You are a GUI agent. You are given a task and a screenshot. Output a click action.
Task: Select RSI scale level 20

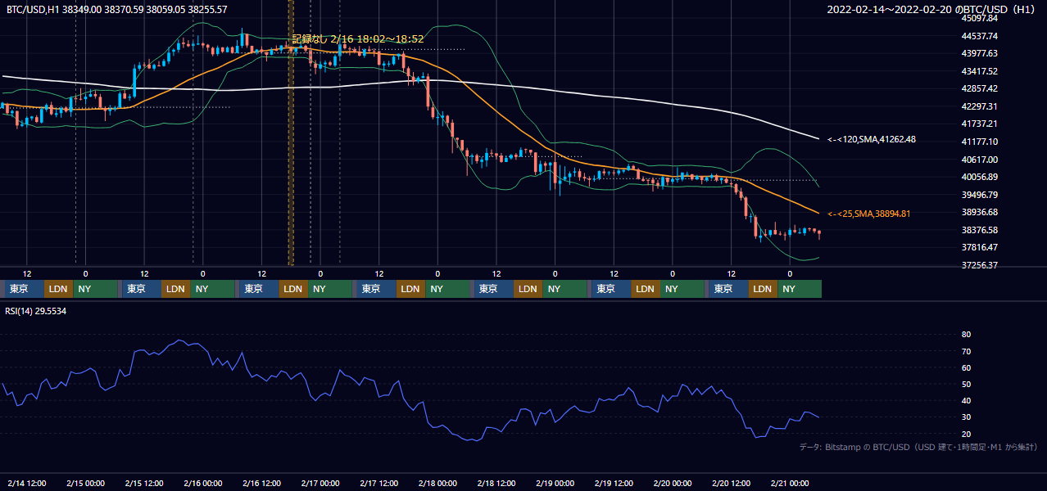(x=966, y=434)
